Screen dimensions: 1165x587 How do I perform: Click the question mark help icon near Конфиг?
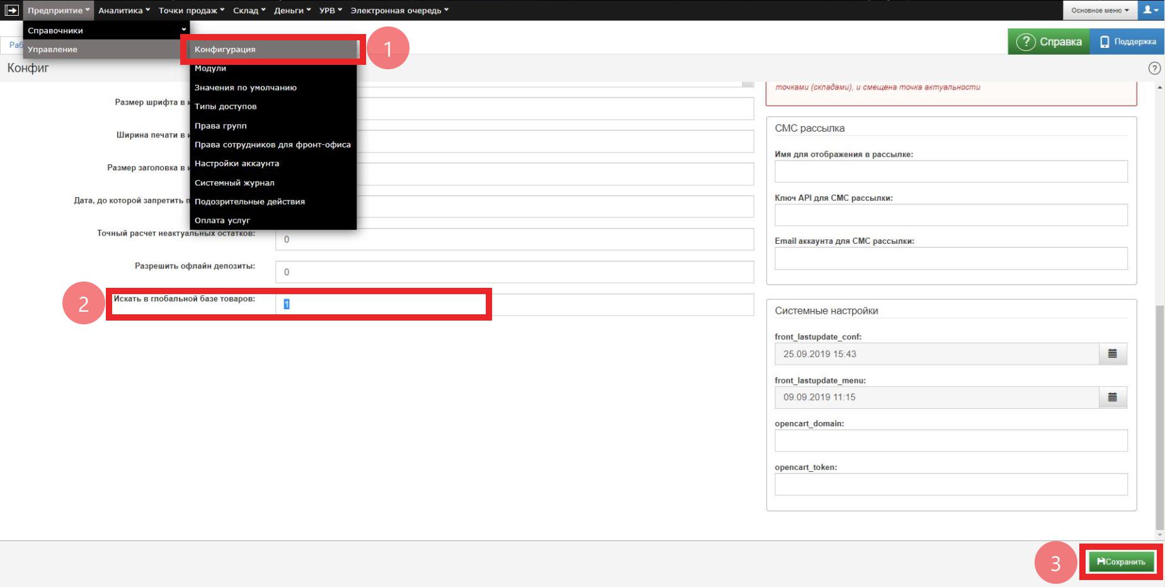(1154, 69)
